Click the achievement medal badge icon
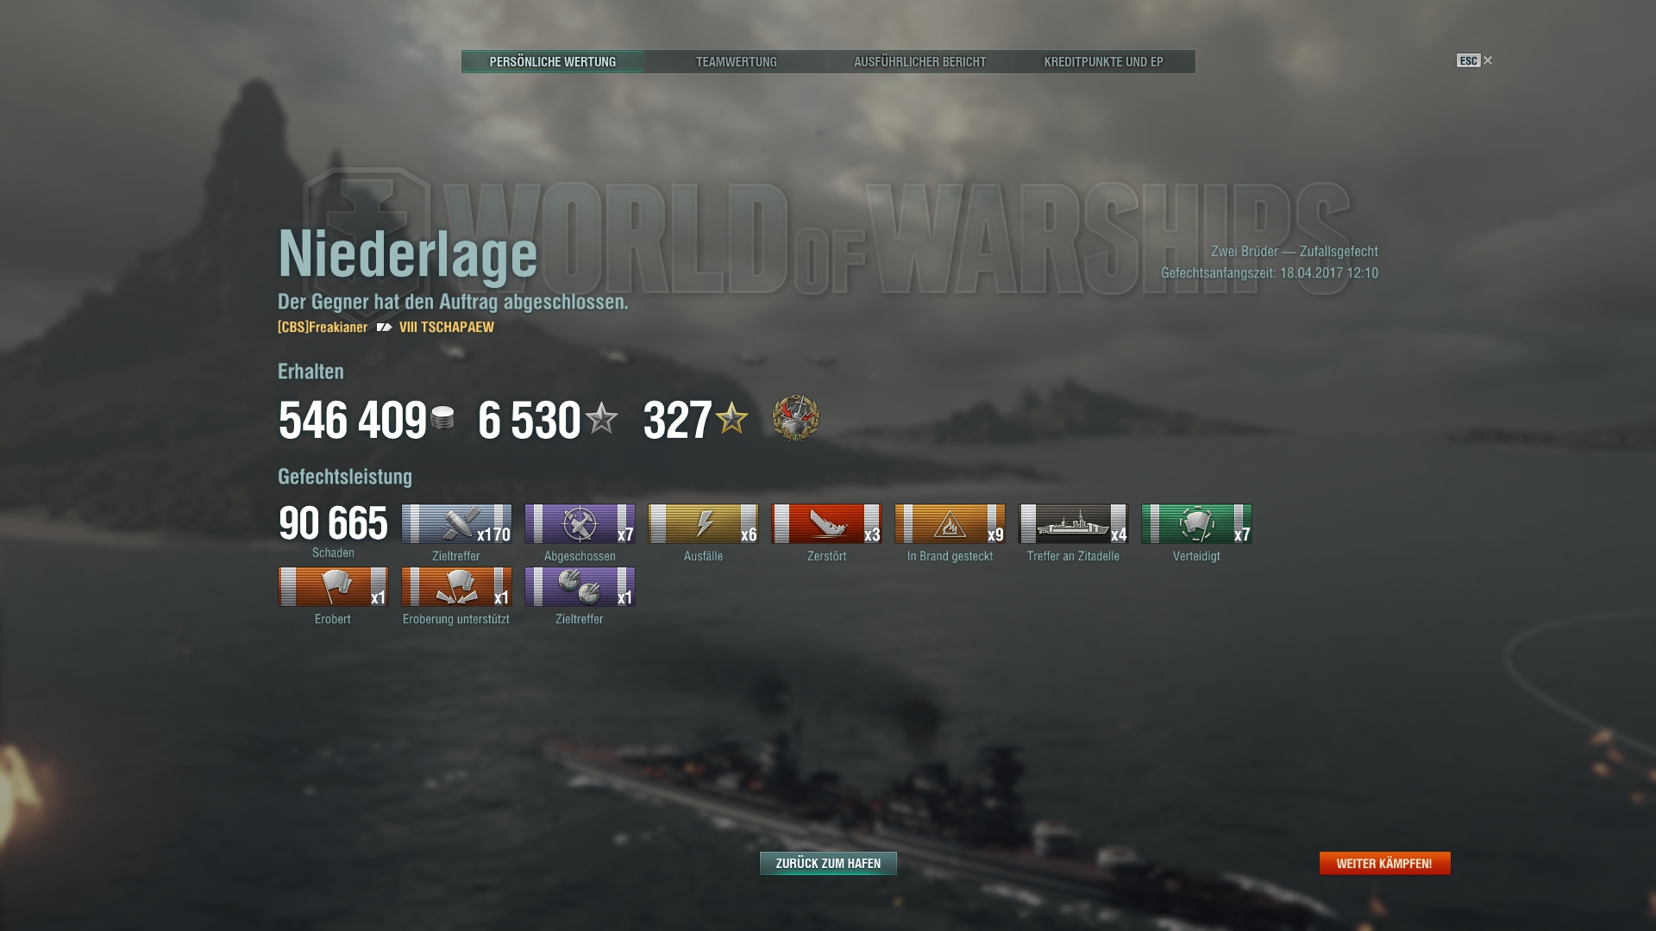 click(795, 418)
